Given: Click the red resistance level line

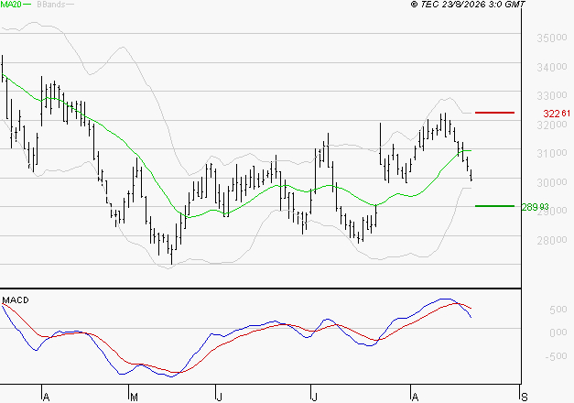Looking at the screenshot, I should tap(494, 113).
